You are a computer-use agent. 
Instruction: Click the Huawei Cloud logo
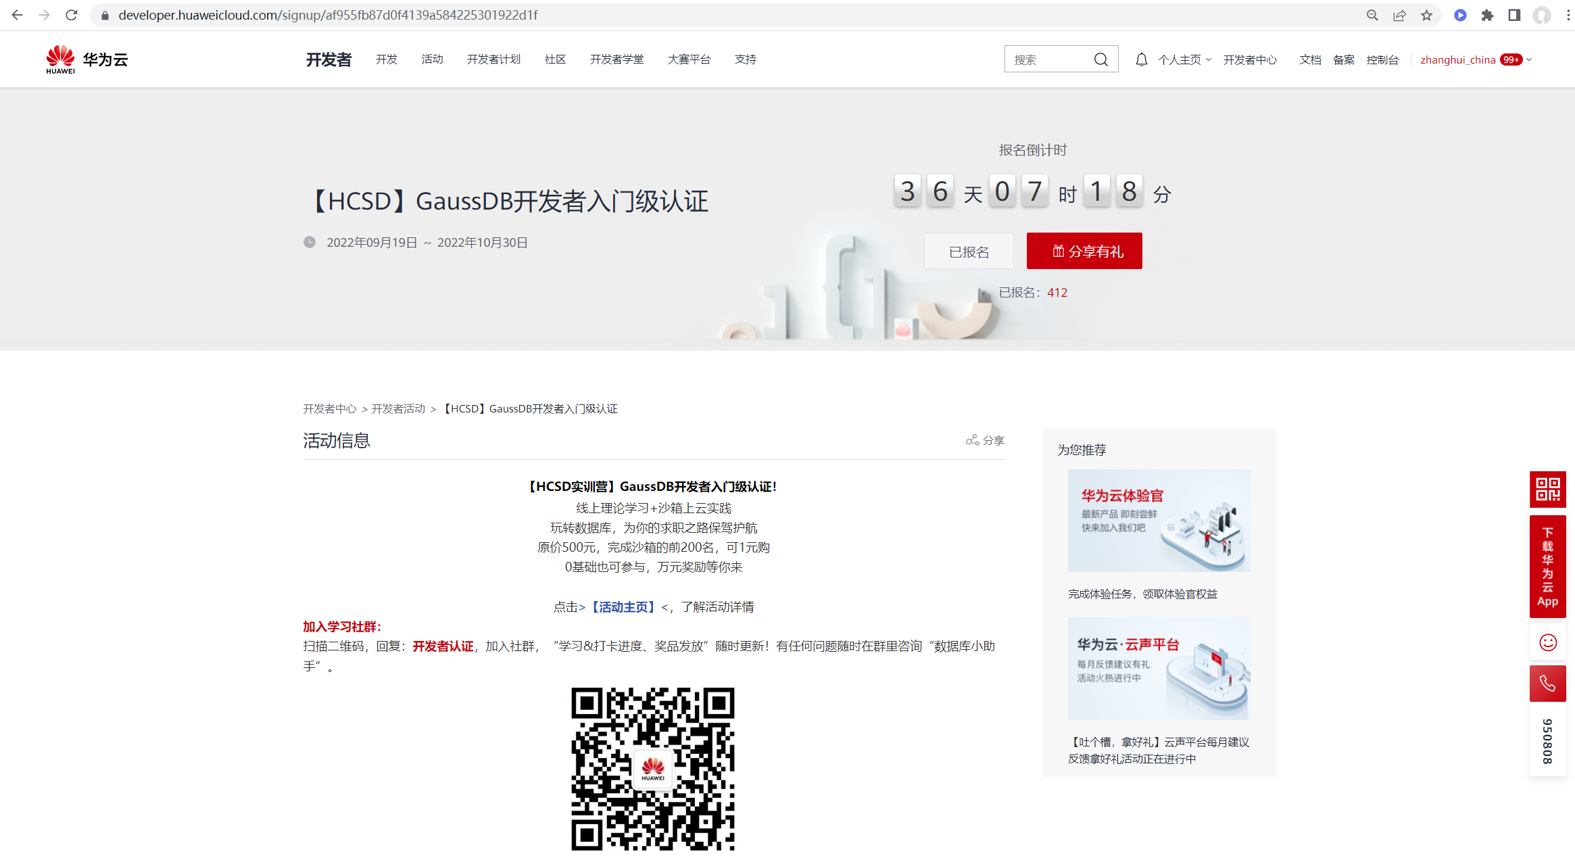click(87, 59)
